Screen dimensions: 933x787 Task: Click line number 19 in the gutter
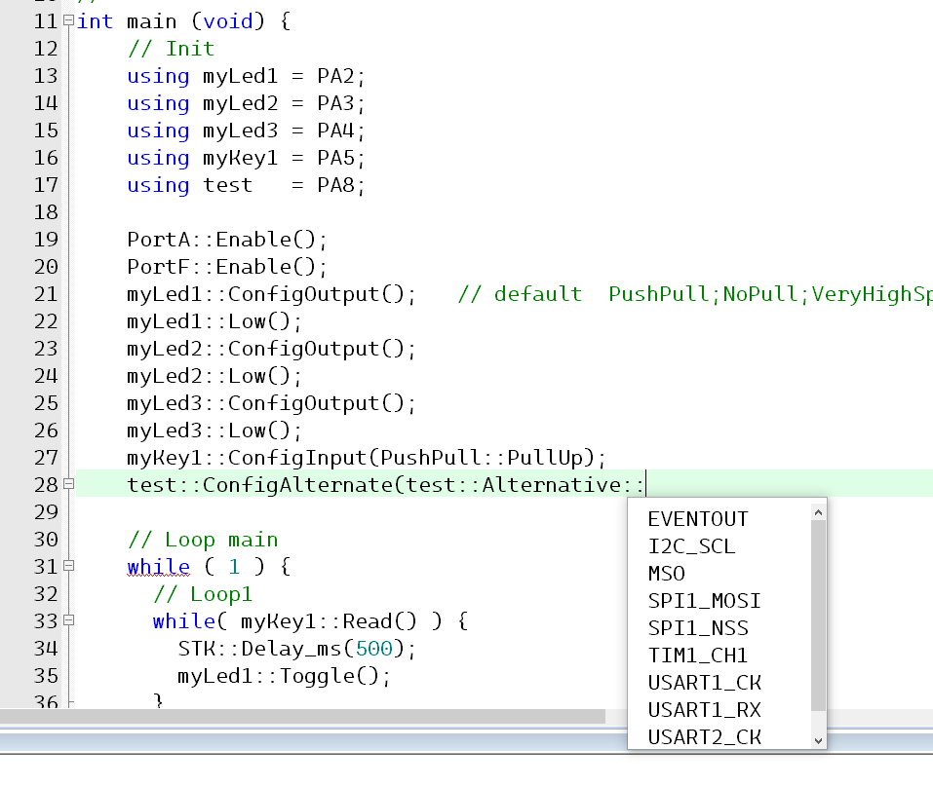45,239
